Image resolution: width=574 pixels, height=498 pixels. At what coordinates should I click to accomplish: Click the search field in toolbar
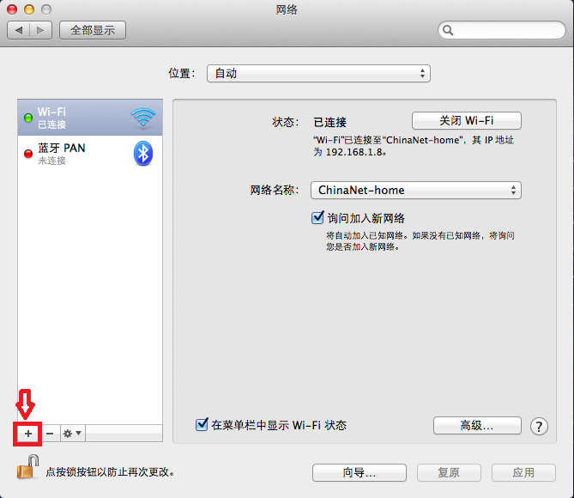click(x=502, y=30)
